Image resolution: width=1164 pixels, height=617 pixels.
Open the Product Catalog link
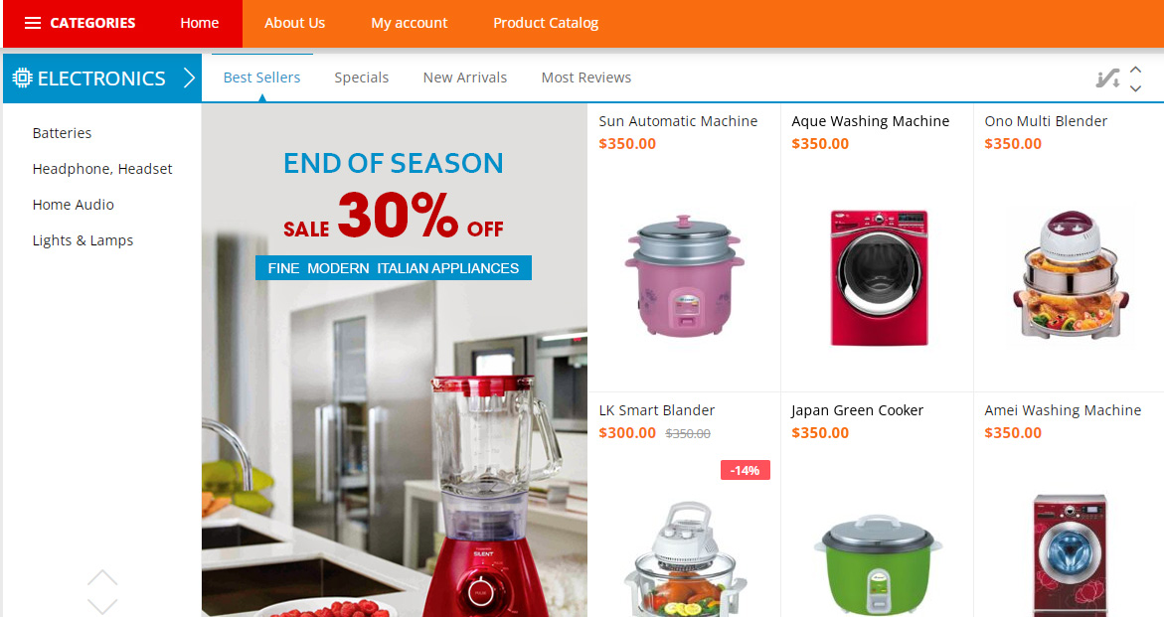[546, 23]
